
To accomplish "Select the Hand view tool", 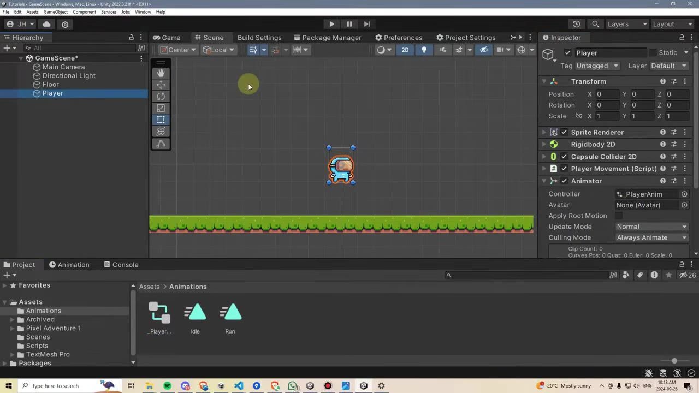I will [161, 73].
